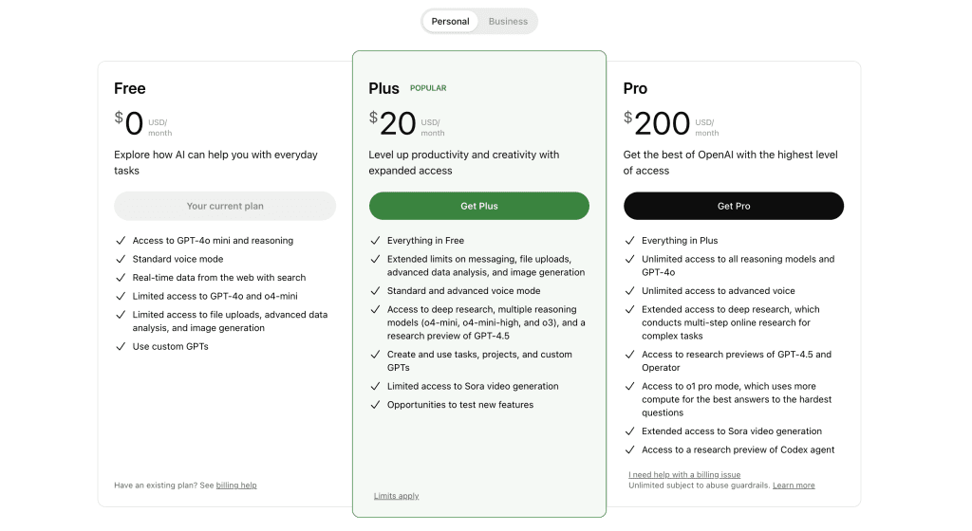Click checkmark beside Unlimited access to advanced voice

click(x=630, y=291)
